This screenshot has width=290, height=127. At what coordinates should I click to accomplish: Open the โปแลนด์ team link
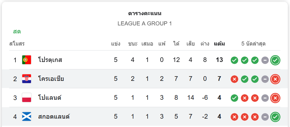(50, 98)
